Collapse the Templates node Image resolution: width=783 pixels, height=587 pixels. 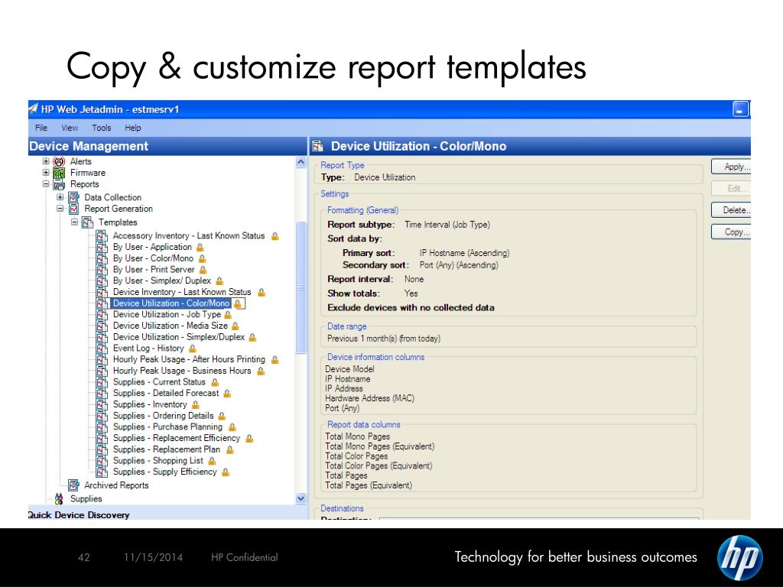74,222
